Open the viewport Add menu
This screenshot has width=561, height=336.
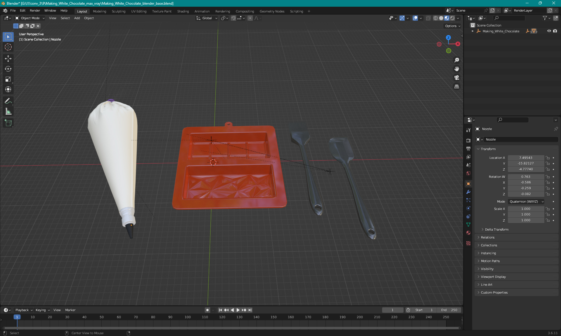(77, 18)
